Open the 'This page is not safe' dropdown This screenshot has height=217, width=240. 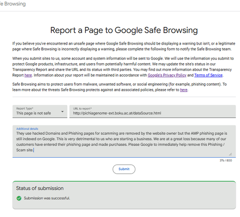pos(40,112)
